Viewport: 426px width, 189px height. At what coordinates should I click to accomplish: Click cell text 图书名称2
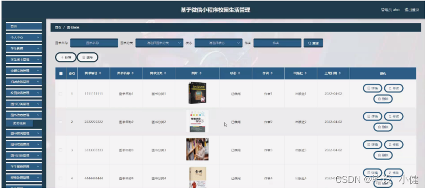click(x=126, y=122)
